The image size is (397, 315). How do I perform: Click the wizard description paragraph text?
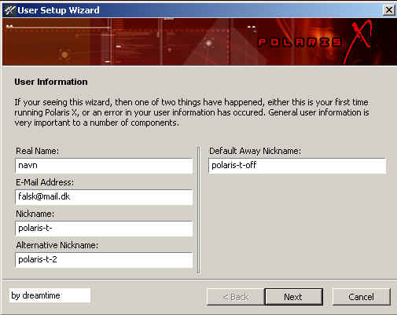[192, 112]
